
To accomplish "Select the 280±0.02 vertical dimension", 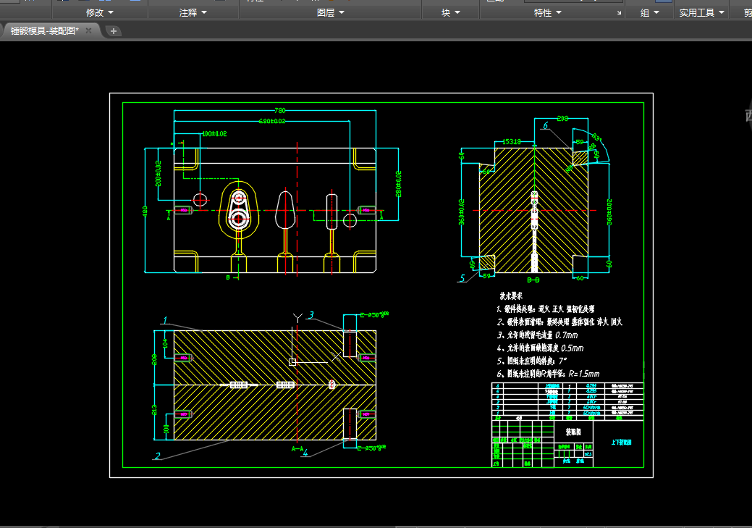I will [x=399, y=184].
